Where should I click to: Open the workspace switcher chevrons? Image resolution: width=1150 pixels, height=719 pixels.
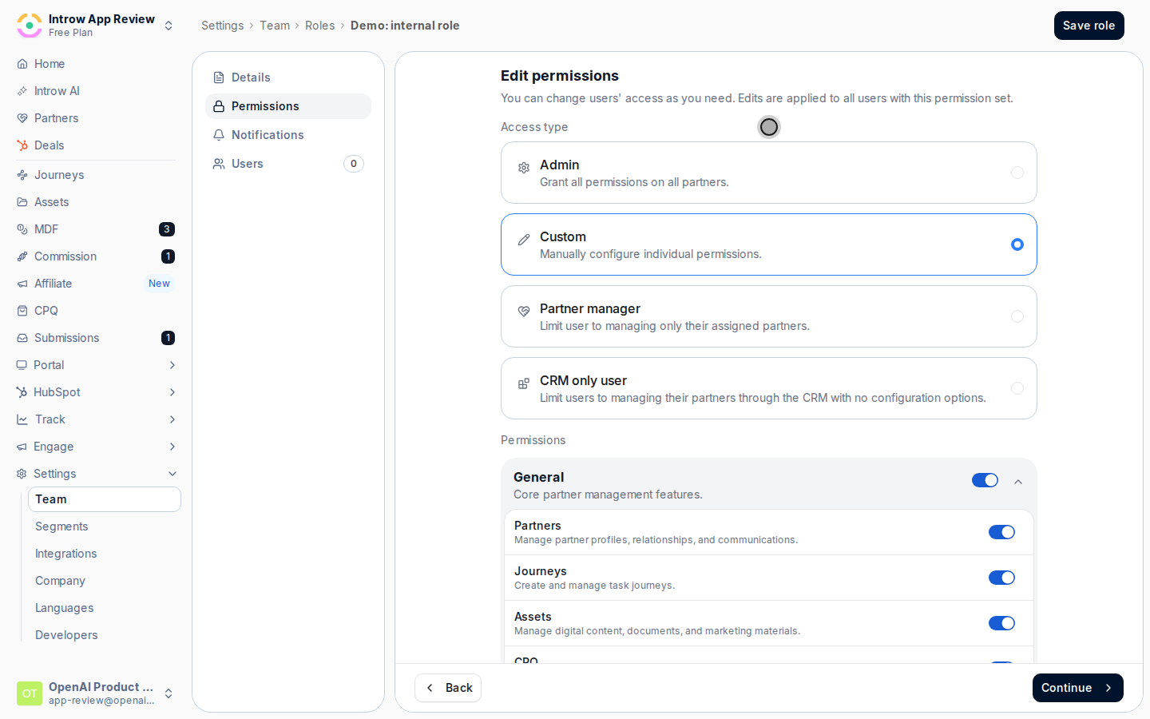[x=169, y=26]
